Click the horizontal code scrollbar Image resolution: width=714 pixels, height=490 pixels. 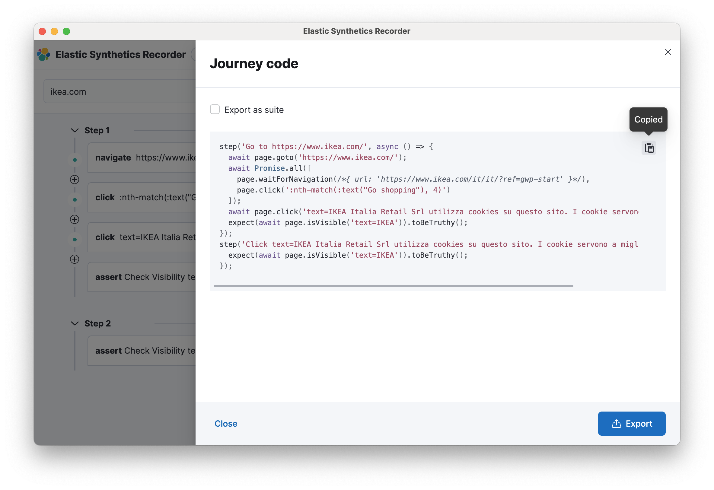pyautogui.click(x=393, y=286)
